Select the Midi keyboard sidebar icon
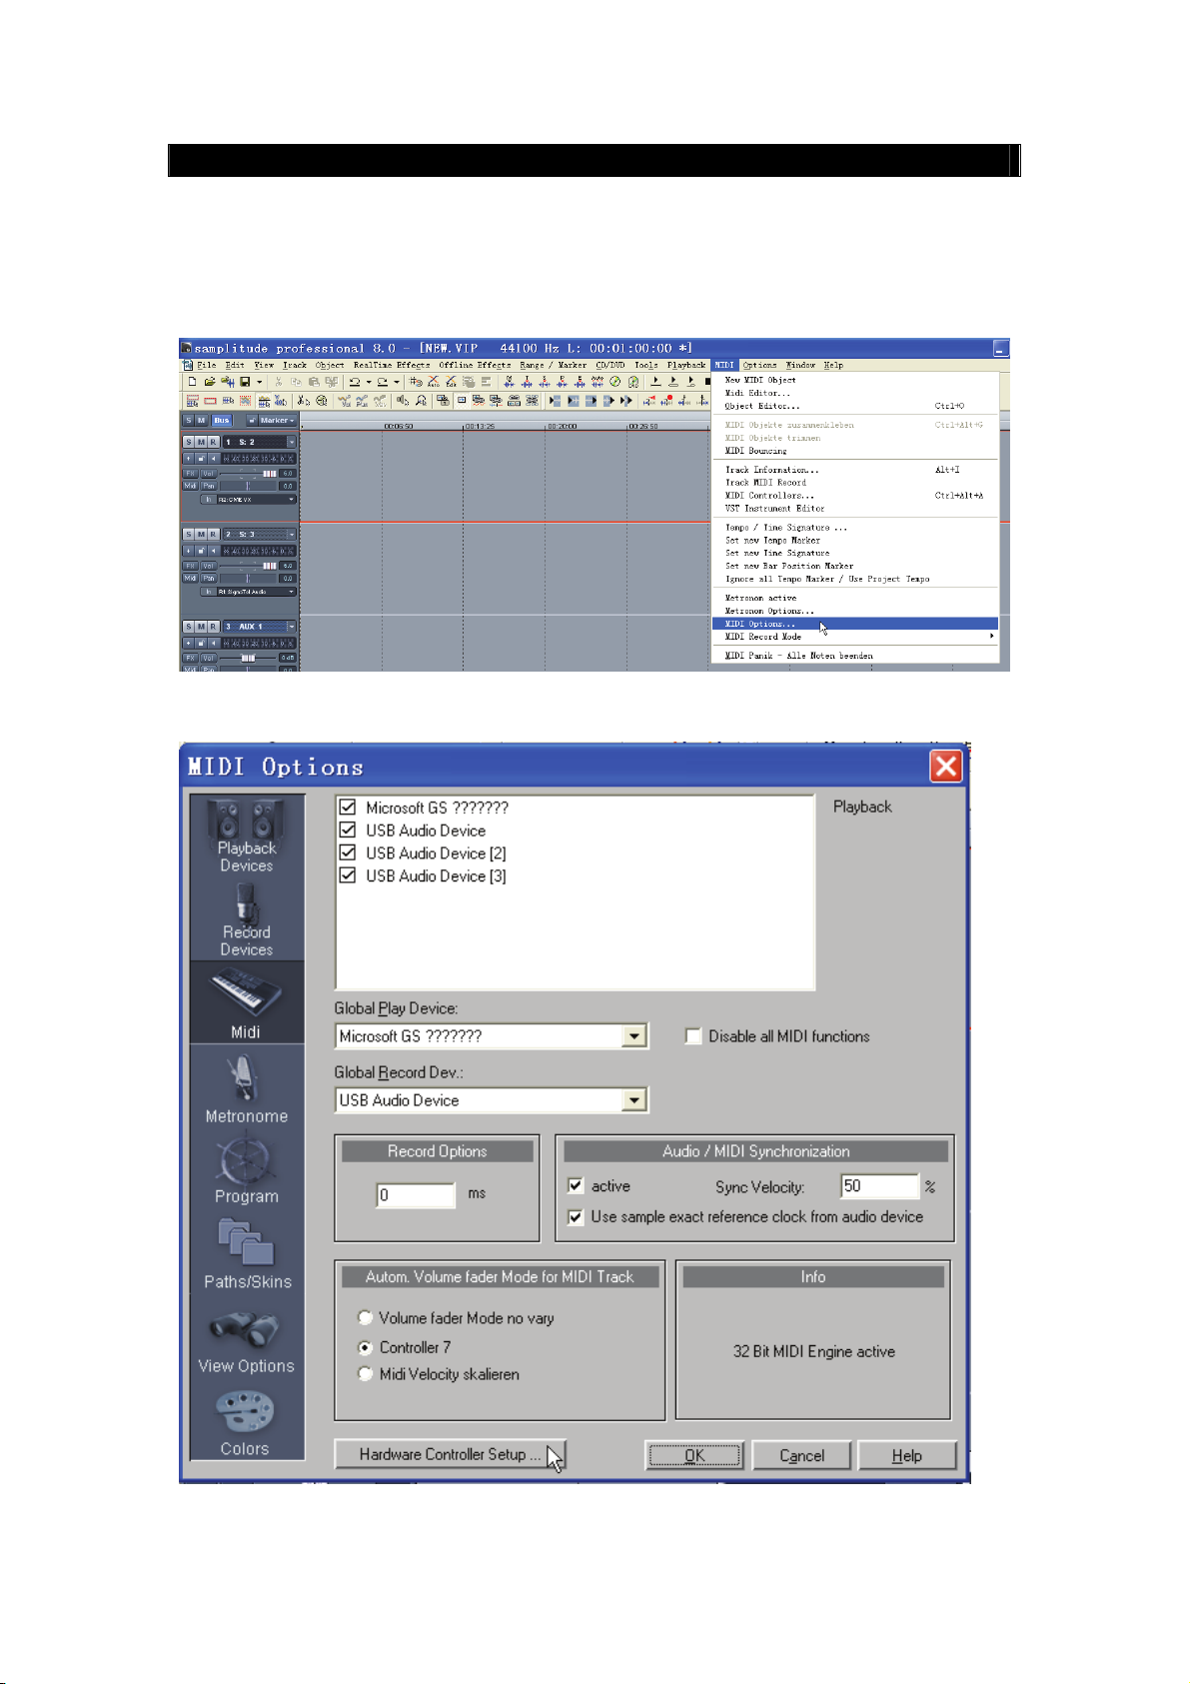This screenshot has height=1684, width=1190. point(246,1003)
